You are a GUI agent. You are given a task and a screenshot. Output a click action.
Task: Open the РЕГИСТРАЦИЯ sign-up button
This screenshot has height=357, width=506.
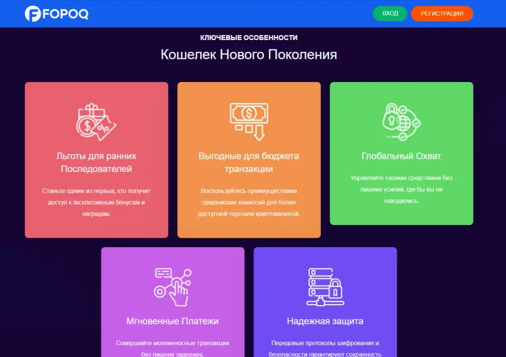pyautogui.click(x=442, y=13)
